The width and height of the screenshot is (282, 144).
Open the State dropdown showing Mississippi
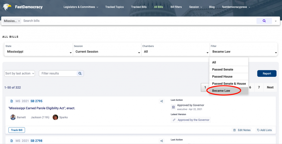38,51
